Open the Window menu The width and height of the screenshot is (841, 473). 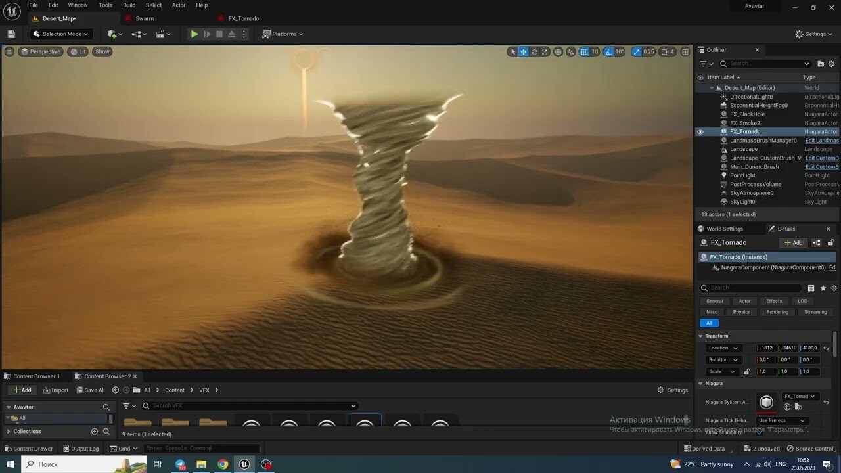click(x=78, y=5)
